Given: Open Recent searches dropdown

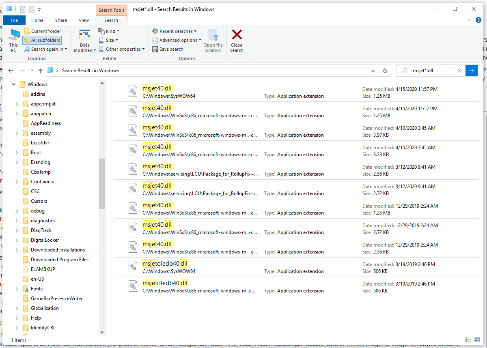Looking at the screenshot, I should point(175,31).
